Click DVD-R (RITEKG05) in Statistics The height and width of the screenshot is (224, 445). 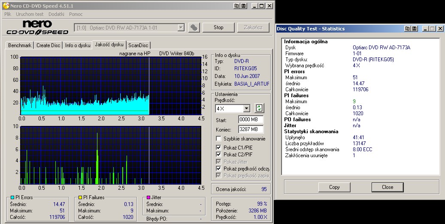pyautogui.click(x=373, y=60)
